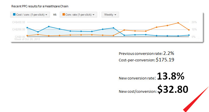The width and height of the screenshot is (209, 112).
Task: Click the last orange data point at 10%
Action: [x=189, y=30]
